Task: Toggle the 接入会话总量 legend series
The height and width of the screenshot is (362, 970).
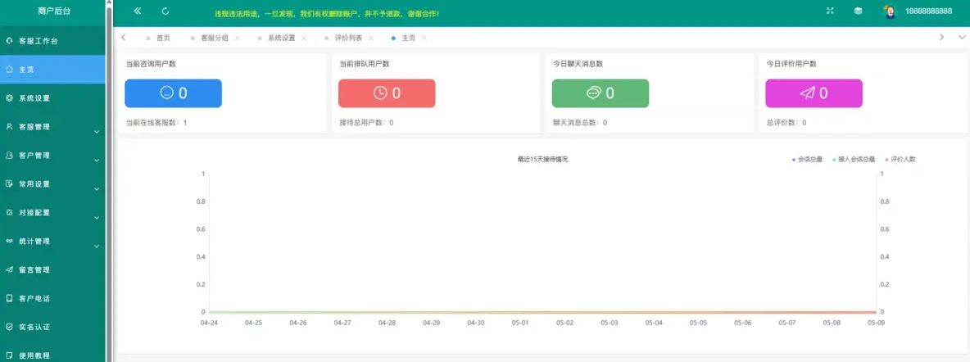Action: coord(854,159)
